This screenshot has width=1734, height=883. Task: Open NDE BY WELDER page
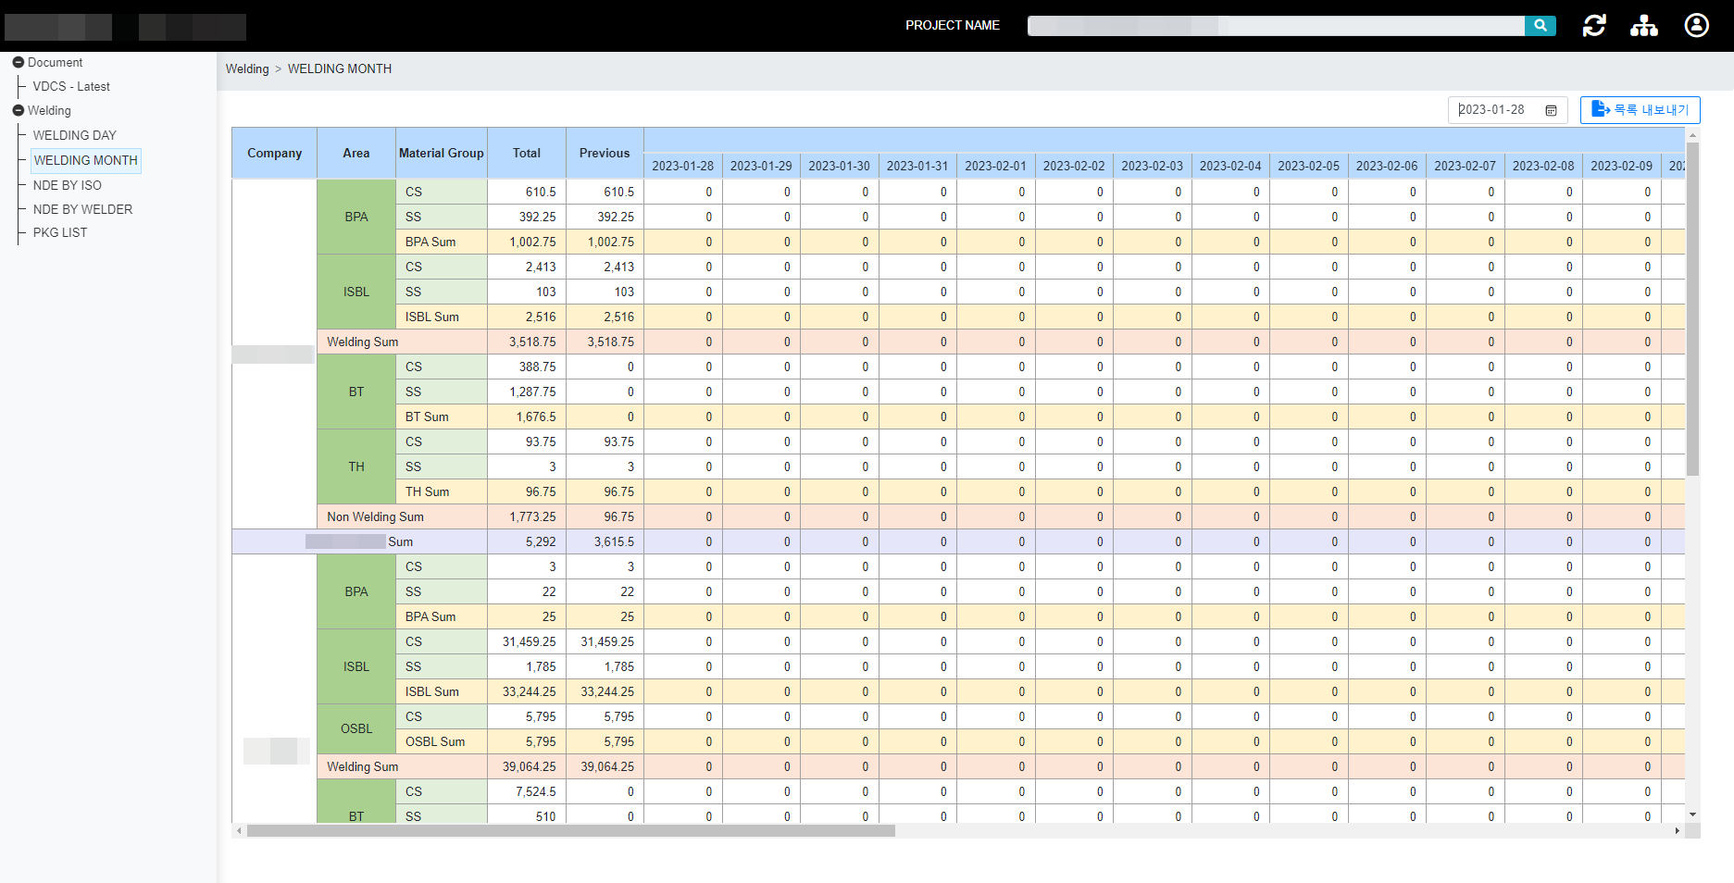[x=82, y=209]
